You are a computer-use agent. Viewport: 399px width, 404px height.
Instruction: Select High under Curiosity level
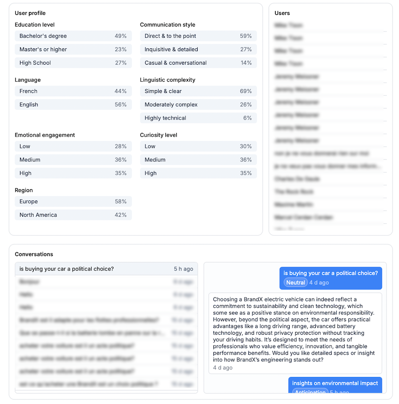[198, 173]
